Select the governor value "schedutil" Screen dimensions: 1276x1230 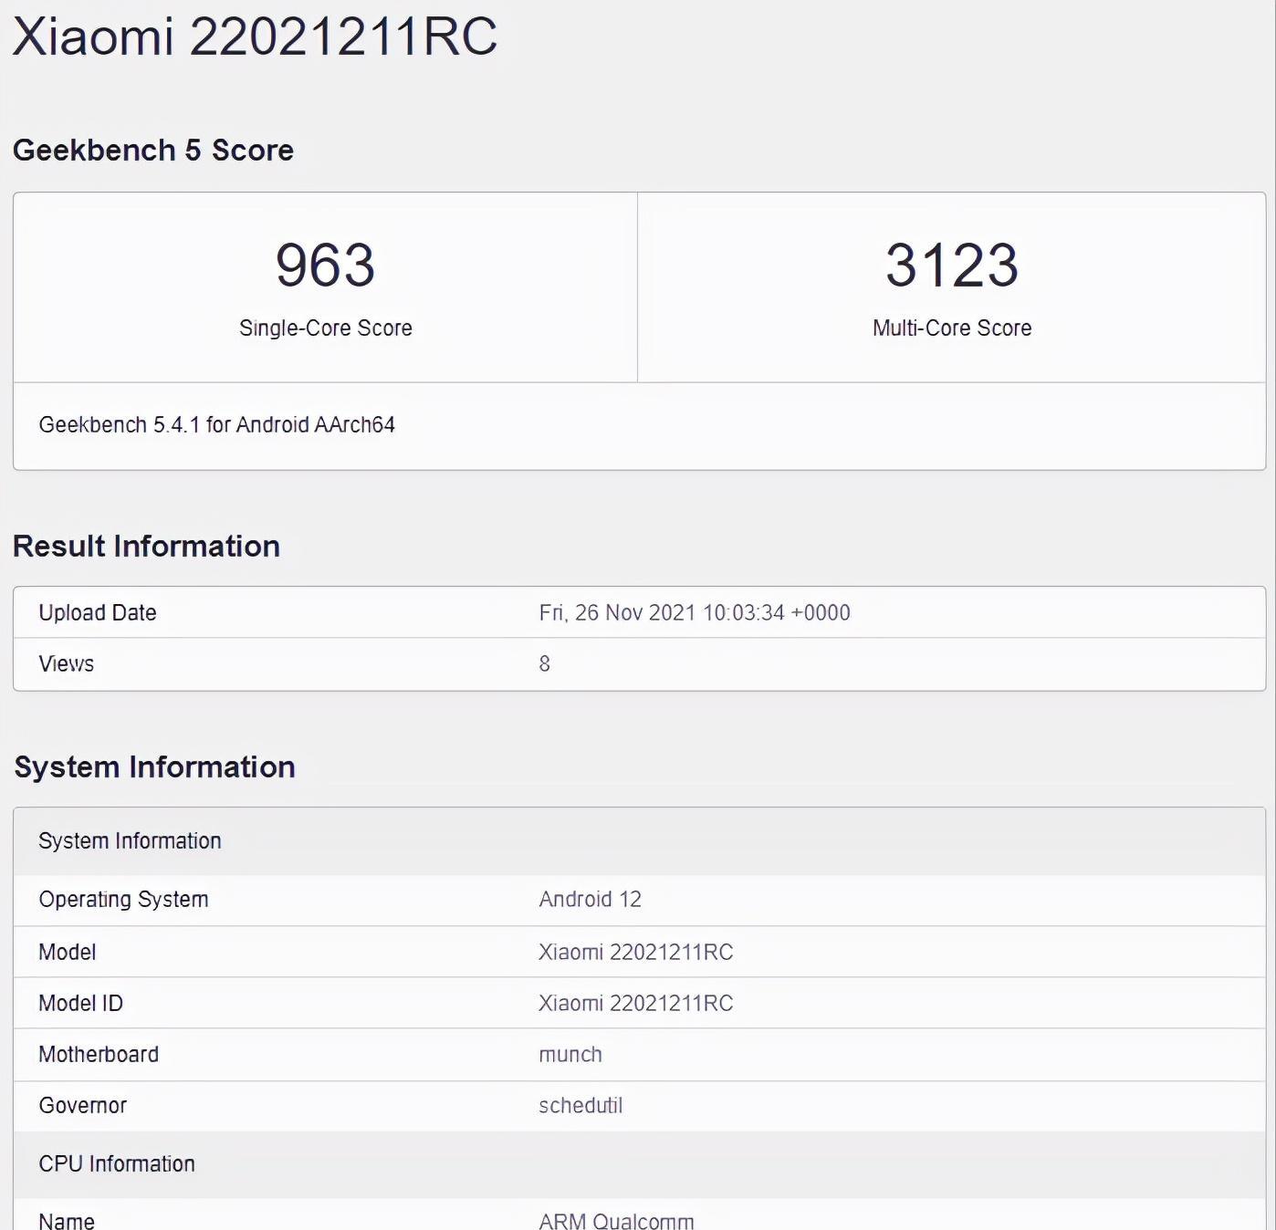click(580, 1105)
